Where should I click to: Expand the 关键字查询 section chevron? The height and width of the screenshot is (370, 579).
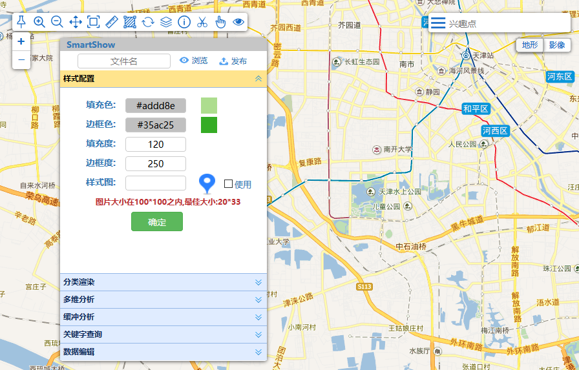tap(258, 334)
